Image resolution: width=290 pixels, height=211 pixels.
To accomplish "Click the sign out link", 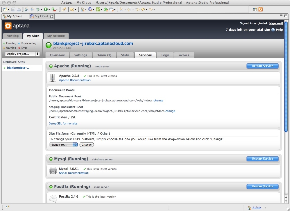I will coord(276,23).
